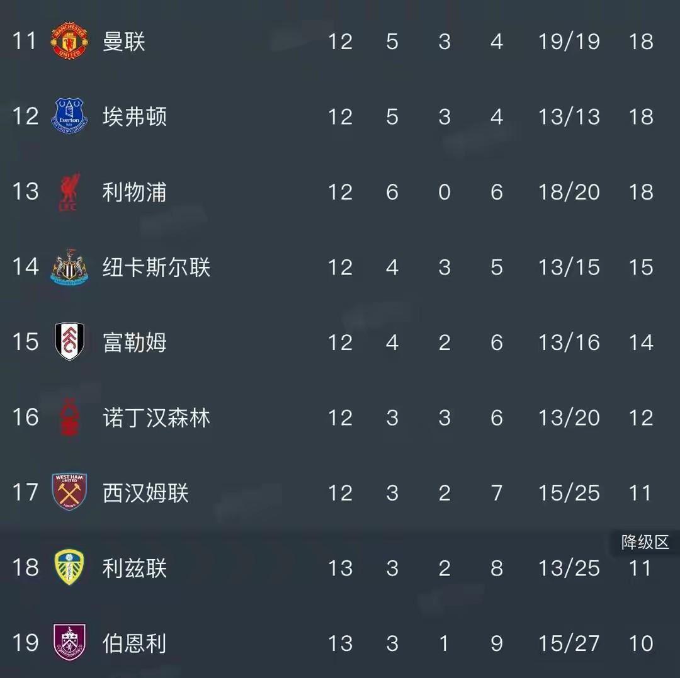Click the Everton club badge
This screenshot has height=678, width=680.
pos(69,116)
